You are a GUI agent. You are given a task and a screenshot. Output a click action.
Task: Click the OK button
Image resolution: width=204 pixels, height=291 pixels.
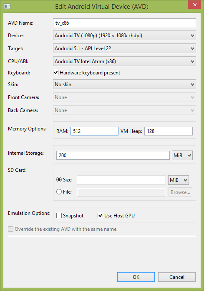coord(136,277)
